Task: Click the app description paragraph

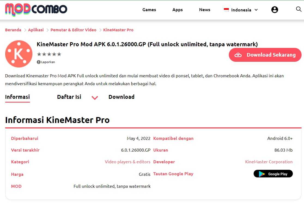Action: click(144, 80)
